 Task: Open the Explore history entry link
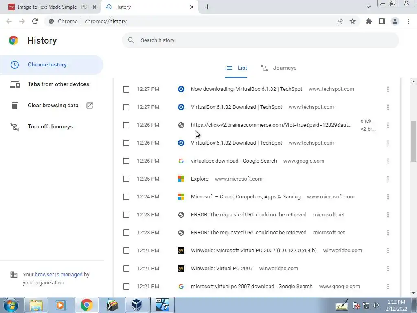tap(200, 179)
